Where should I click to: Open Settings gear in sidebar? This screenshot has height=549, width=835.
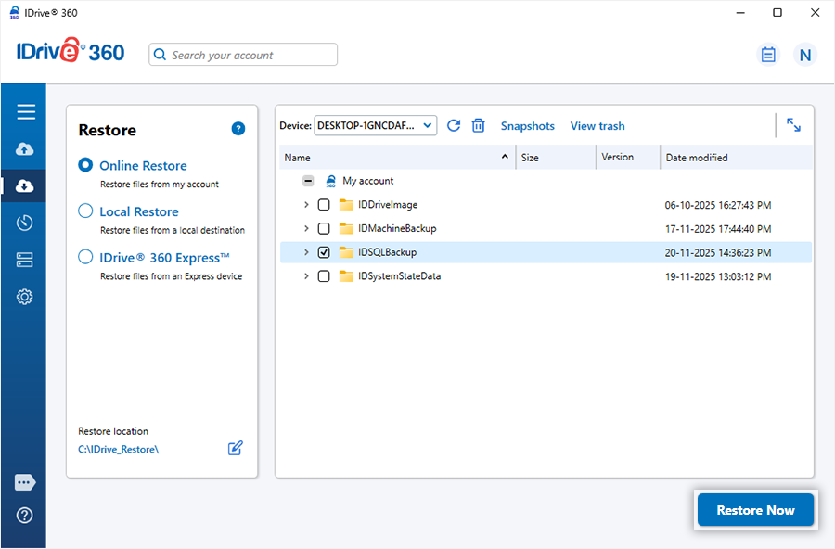point(25,297)
